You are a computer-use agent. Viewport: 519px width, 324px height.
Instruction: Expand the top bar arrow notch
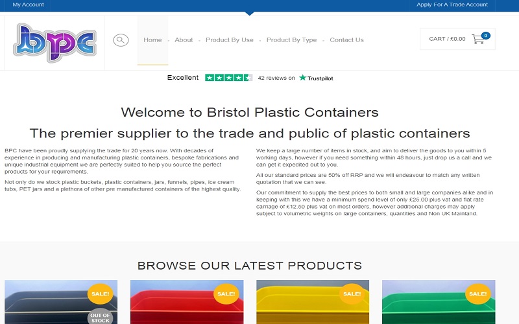click(x=250, y=14)
